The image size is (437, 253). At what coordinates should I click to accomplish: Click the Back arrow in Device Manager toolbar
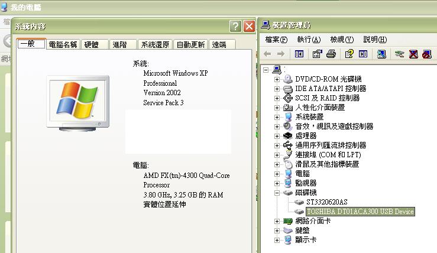[x=267, y=54]
